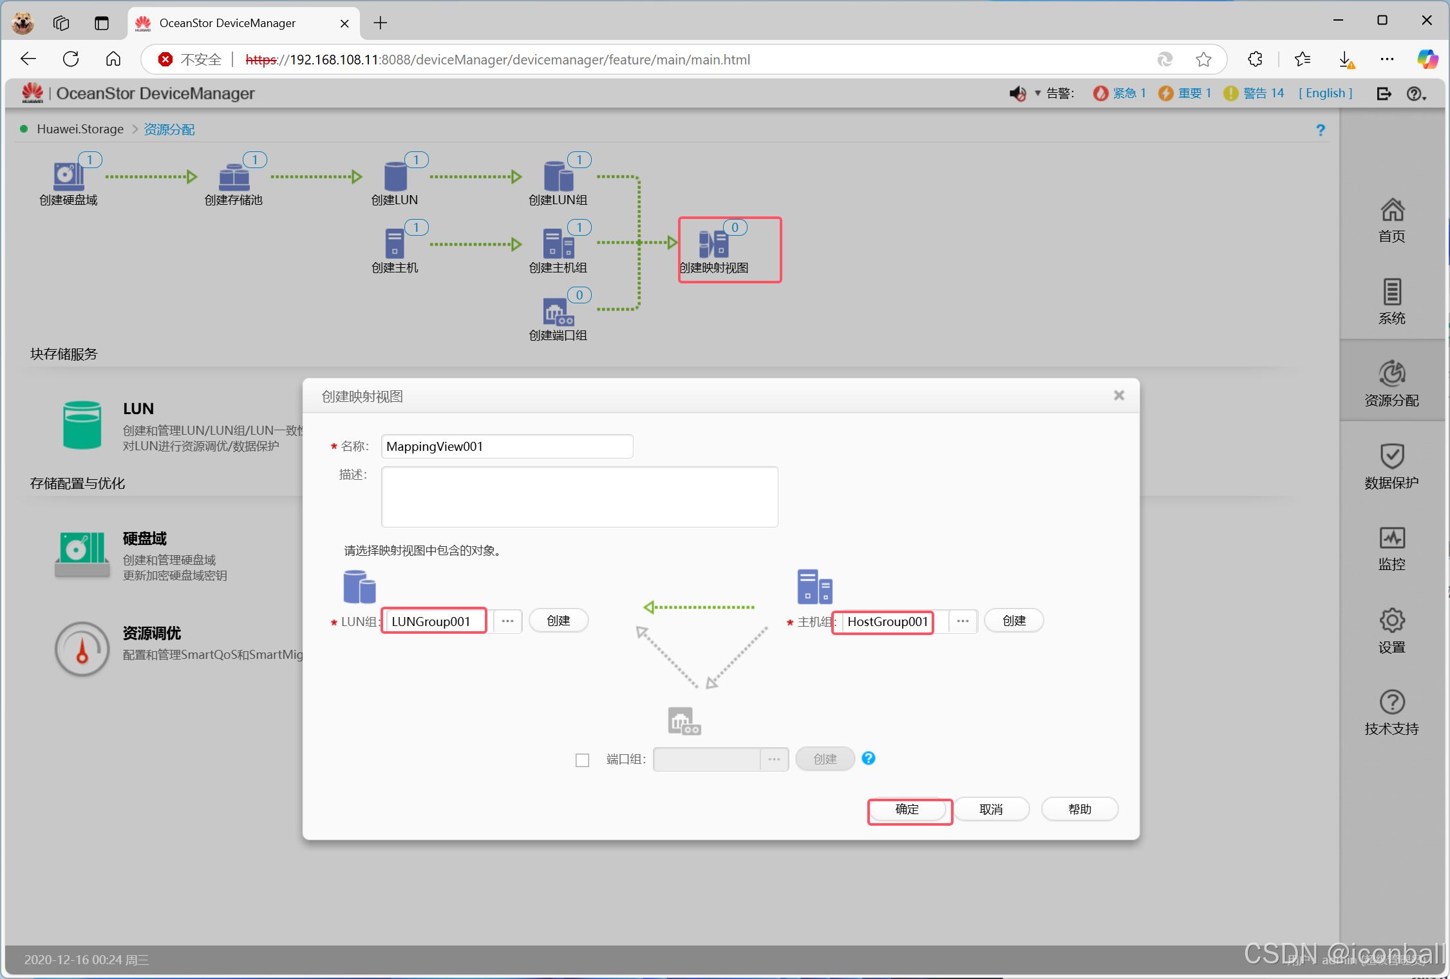
Task: Click blue help icon beside port group
Action: pyautogui.click(x=868, y=758)
